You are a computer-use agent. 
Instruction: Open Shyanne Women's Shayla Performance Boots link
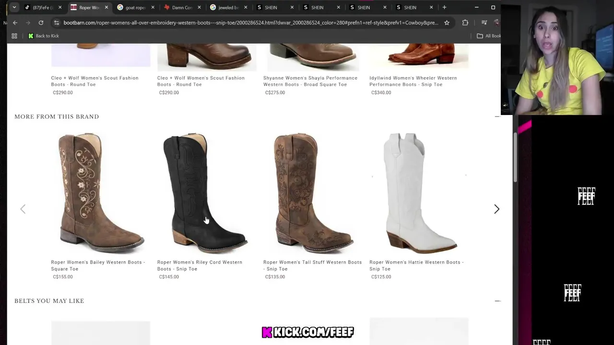pyautogui.click(x=310, y=81)
